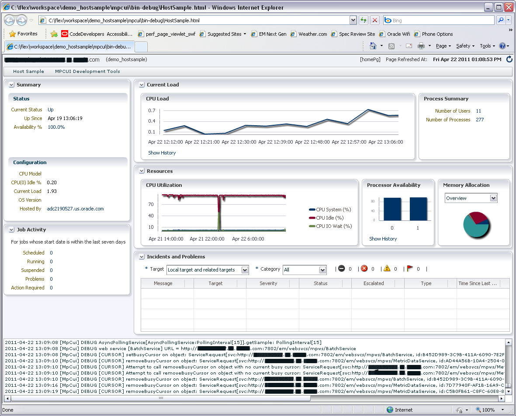
Task: Click the Internet zone globe icon
Action: [x=390, y=410]
